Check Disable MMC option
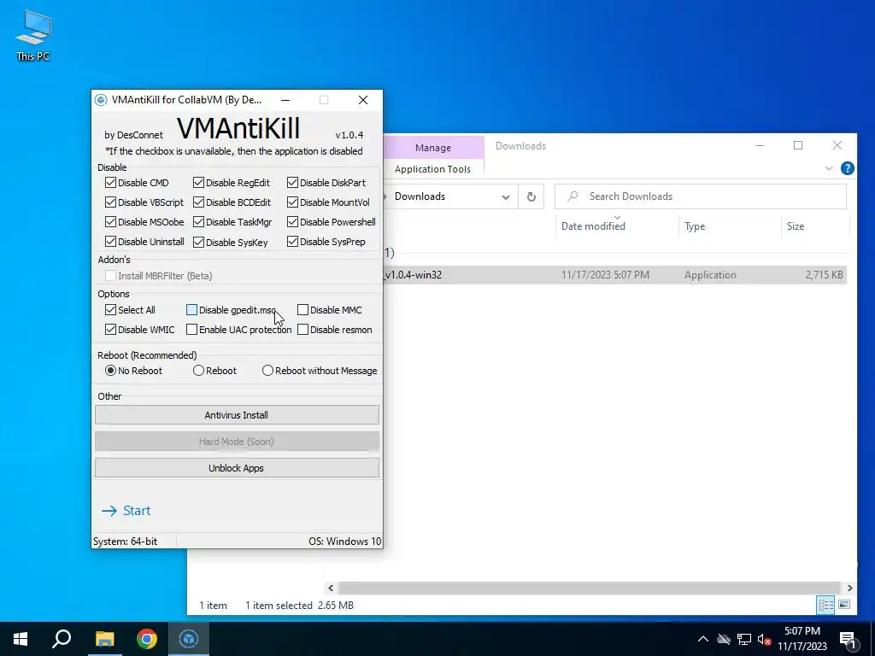 click(303, 309)
